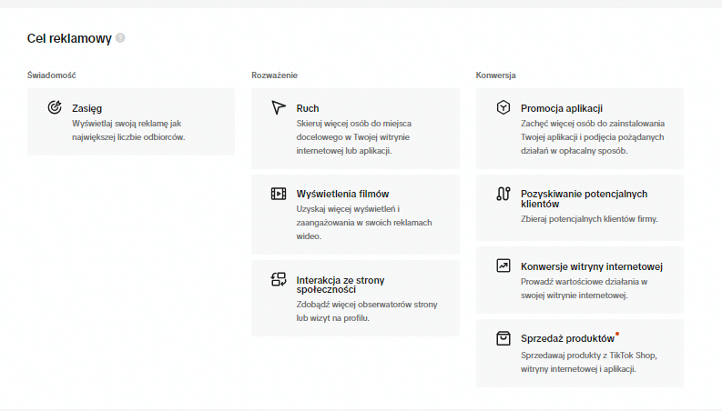Viewport: 722px width, 411px height.
Task: Select the Sprzedaż produktów title text
Action: click(x=567, y=338)
